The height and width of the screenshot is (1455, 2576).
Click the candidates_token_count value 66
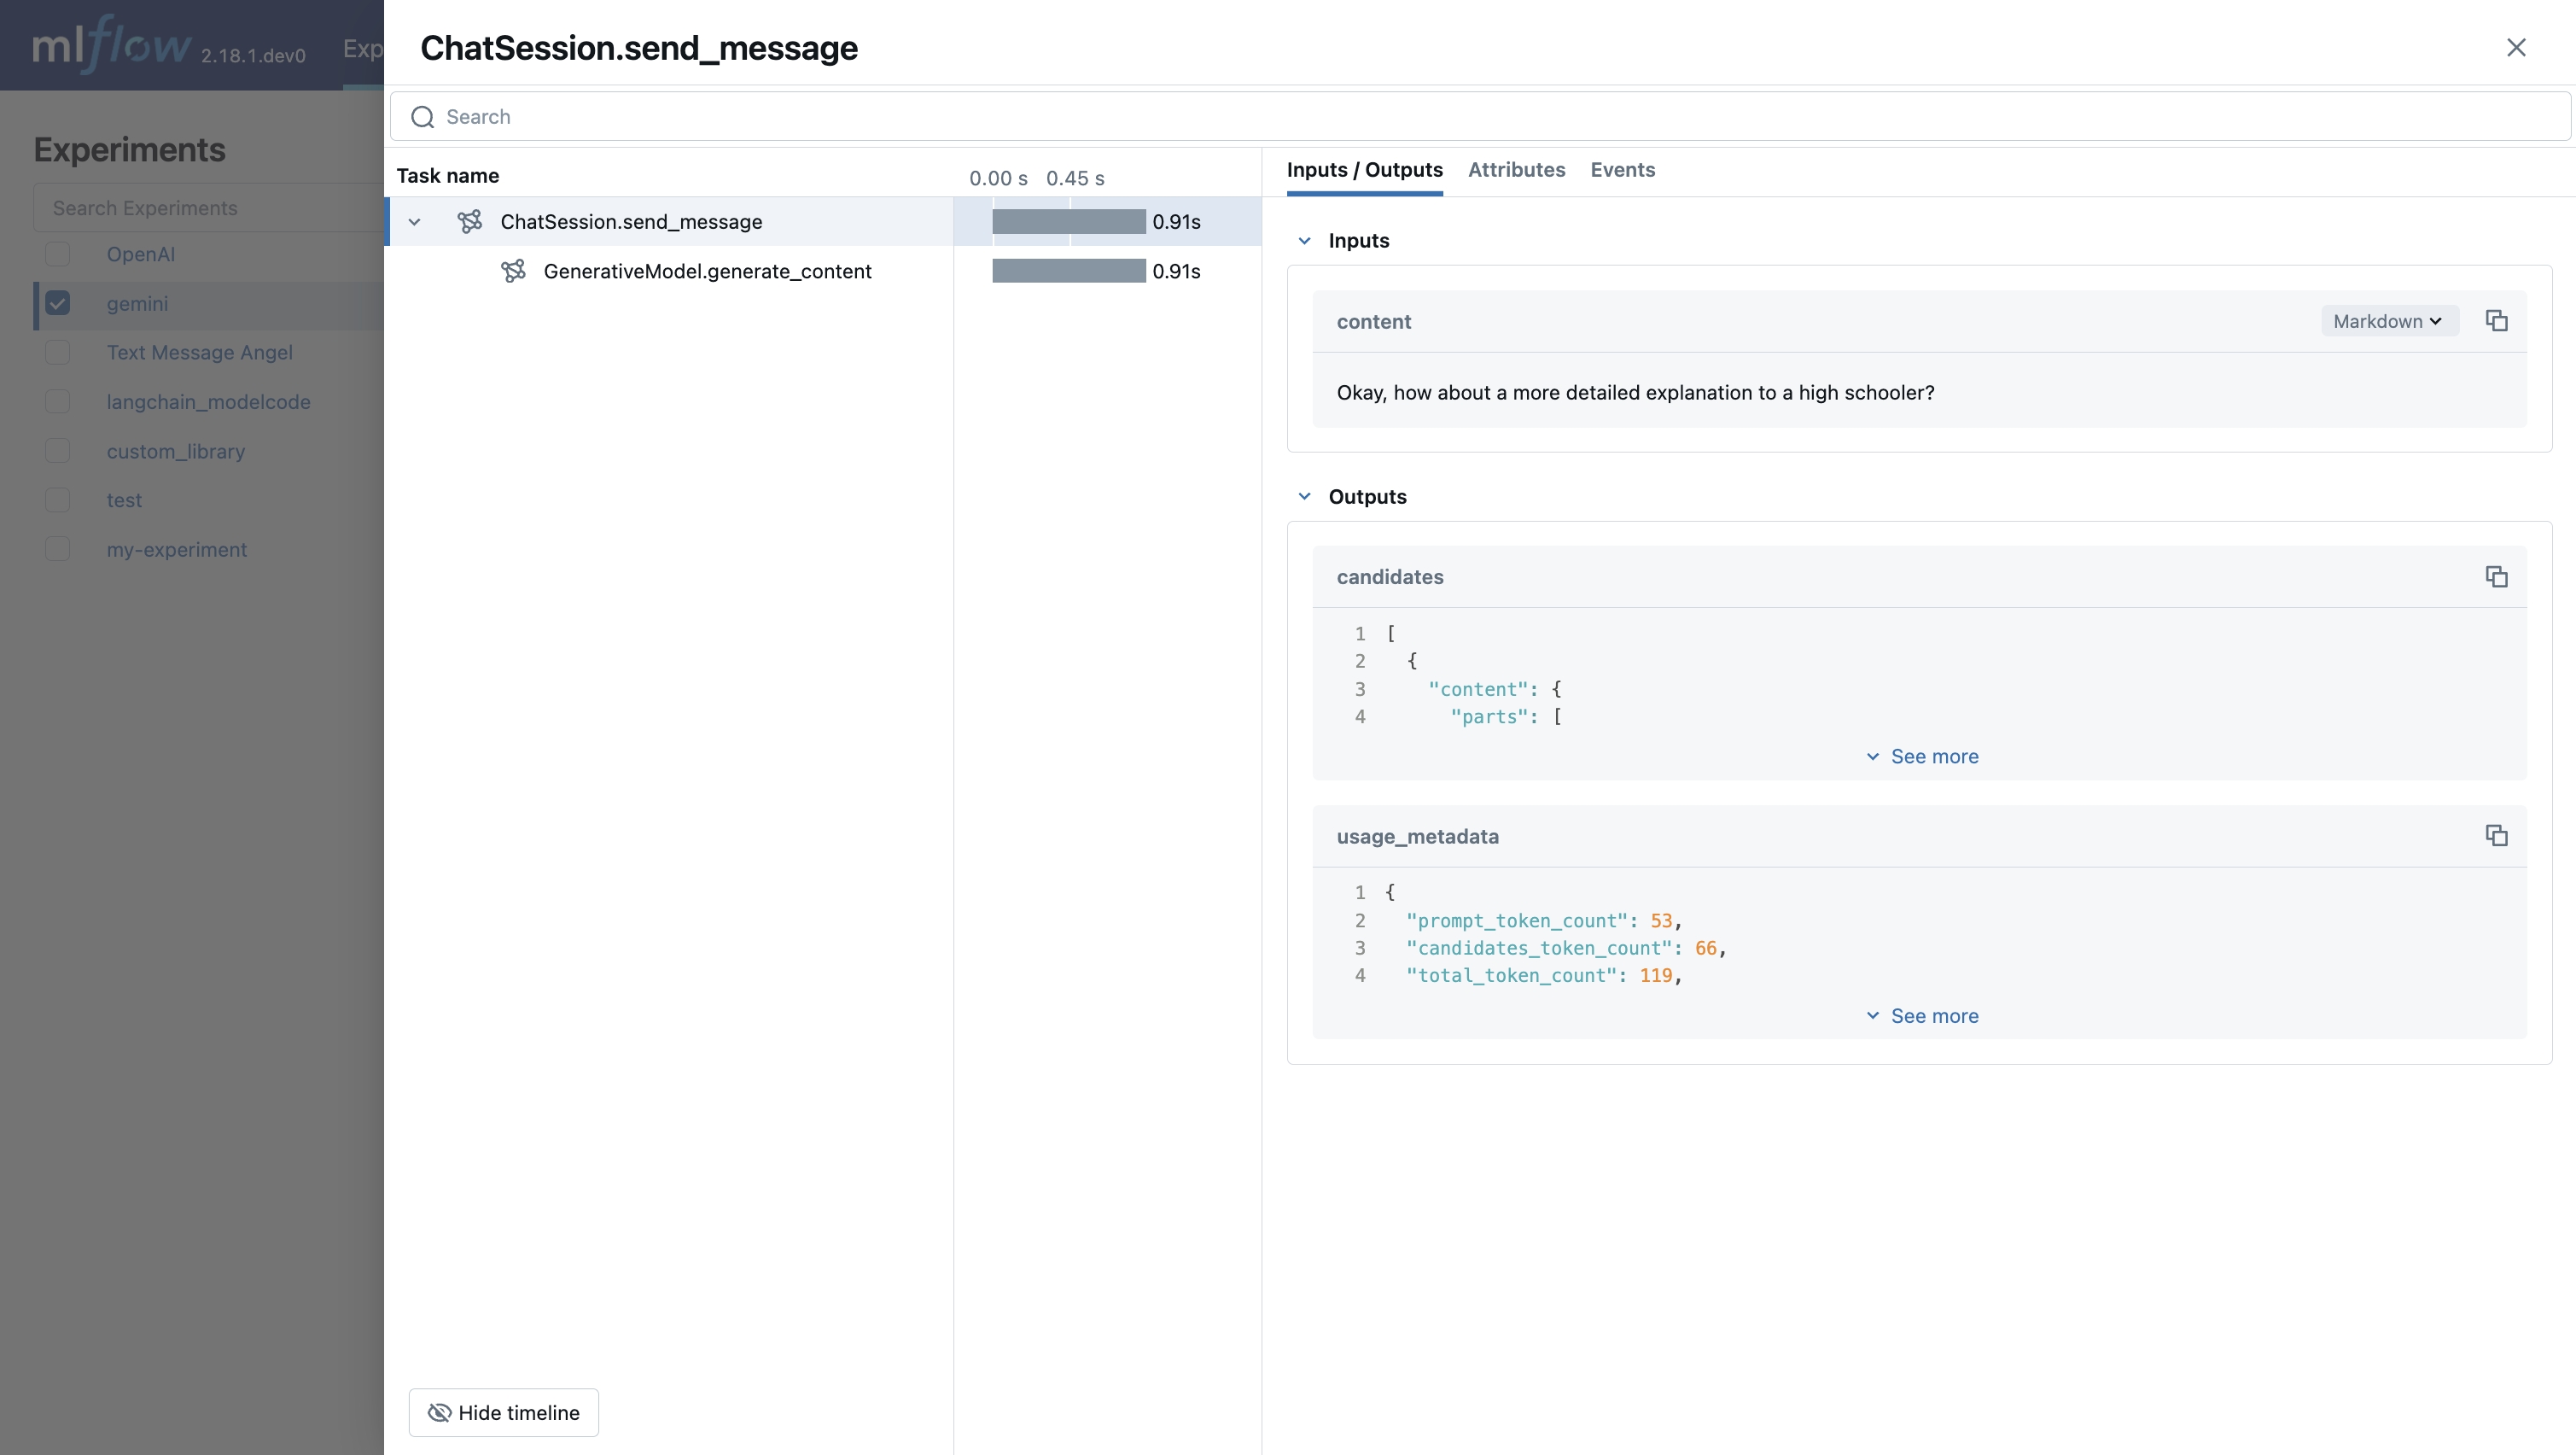click(1706, 948)
